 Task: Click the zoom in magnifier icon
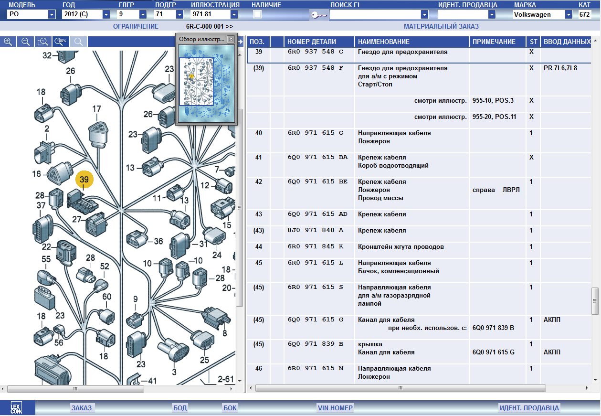8,42
